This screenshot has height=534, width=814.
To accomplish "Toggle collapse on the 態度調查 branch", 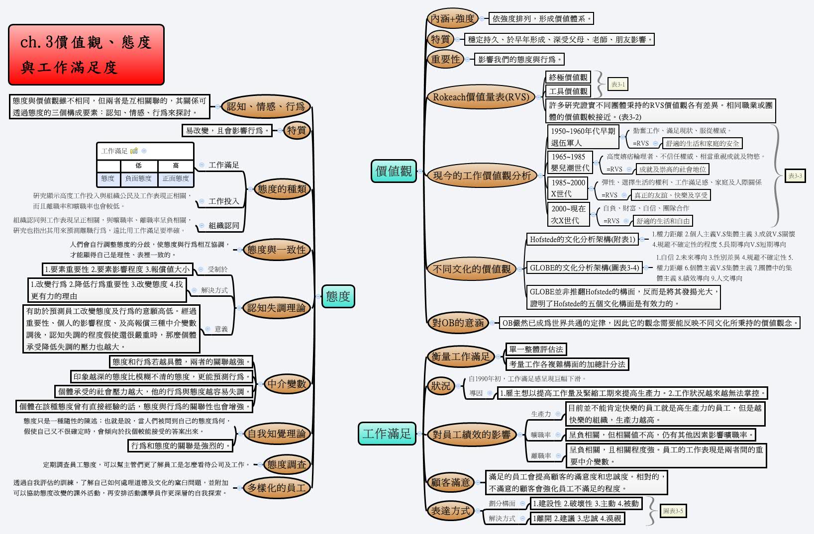I will click(260, 465).
